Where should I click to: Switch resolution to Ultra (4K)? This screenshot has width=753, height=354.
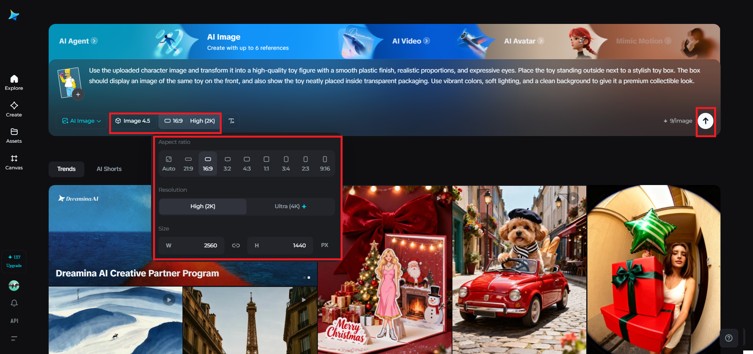pos(290,206)
